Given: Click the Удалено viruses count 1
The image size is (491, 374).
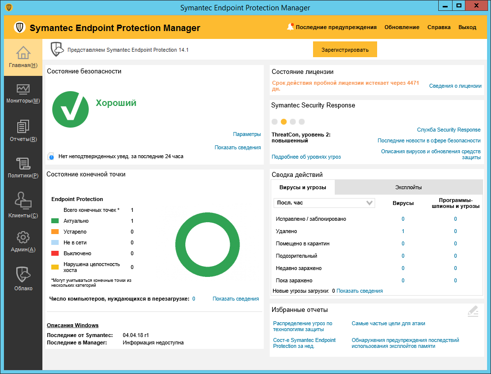Looking at the screenshot, I should coord(403,231).
